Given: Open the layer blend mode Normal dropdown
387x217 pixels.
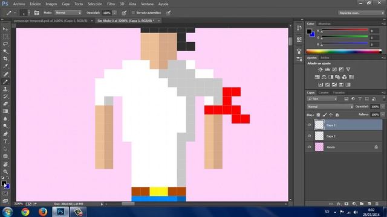Looking at the screenshot, I should tap(330, 107).
